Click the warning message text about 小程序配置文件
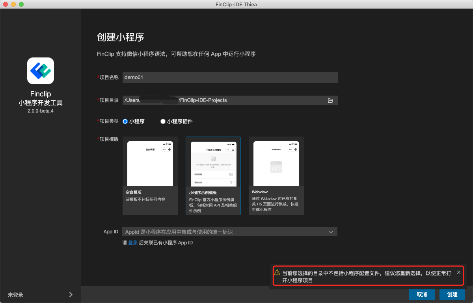This screenshot has width=473, height=303. (x=367, y=277)
